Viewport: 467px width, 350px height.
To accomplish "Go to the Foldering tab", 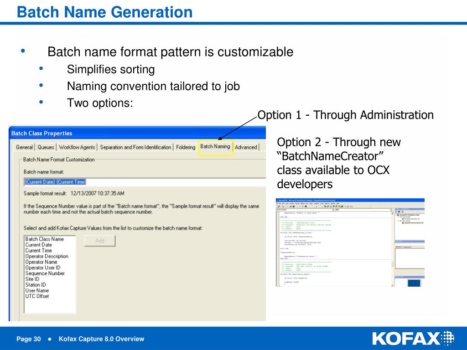I will tap(186, 147).
